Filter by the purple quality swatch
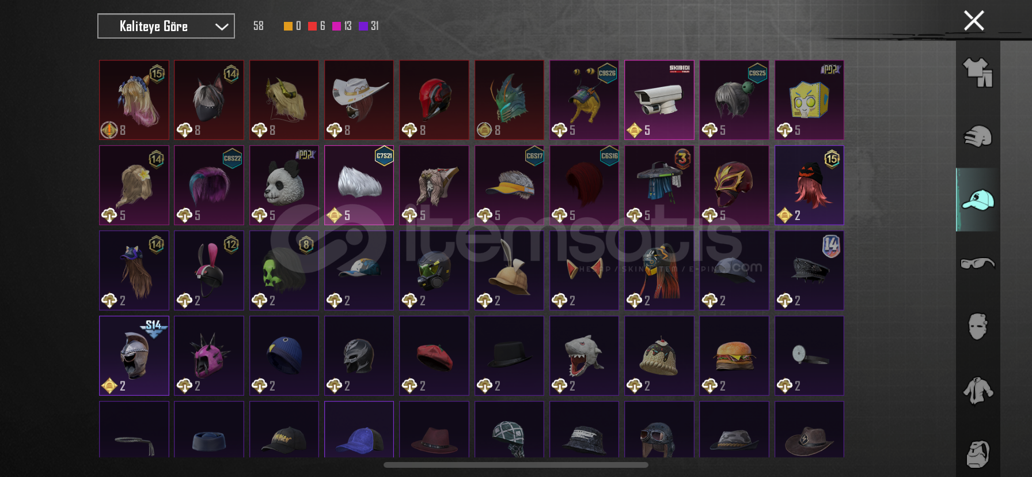The image size is (1032, 477). point(363,26)
